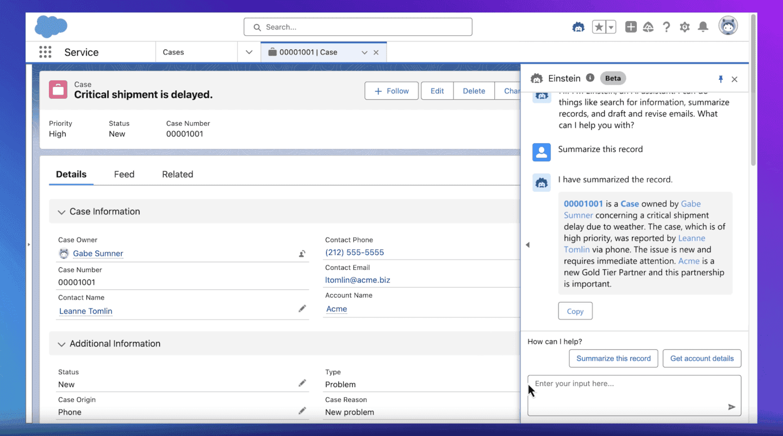Open the Acme account name link

click(337, 309)
